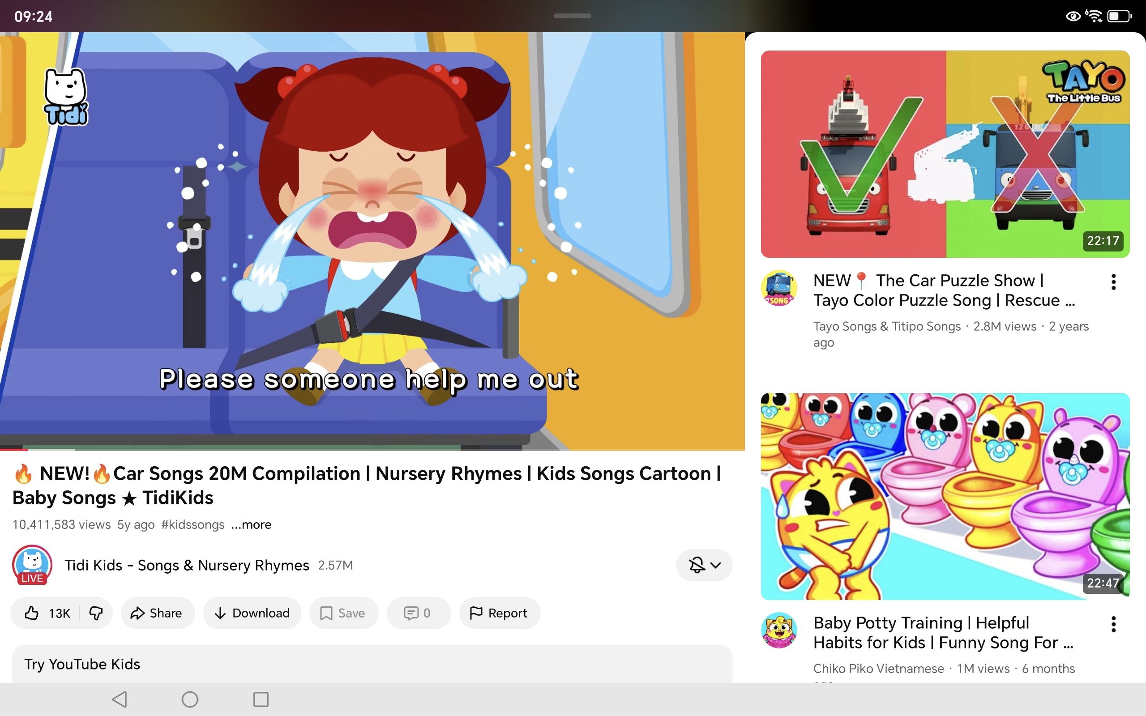
Task: Tap the video player area
Action: pos(372,242)
